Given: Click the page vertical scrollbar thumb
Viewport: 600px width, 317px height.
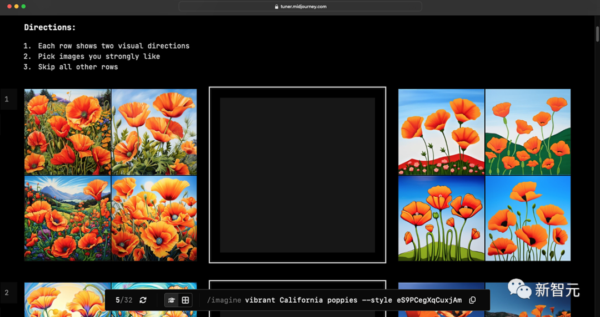Looking at the screenshot, I should (598, 34).
